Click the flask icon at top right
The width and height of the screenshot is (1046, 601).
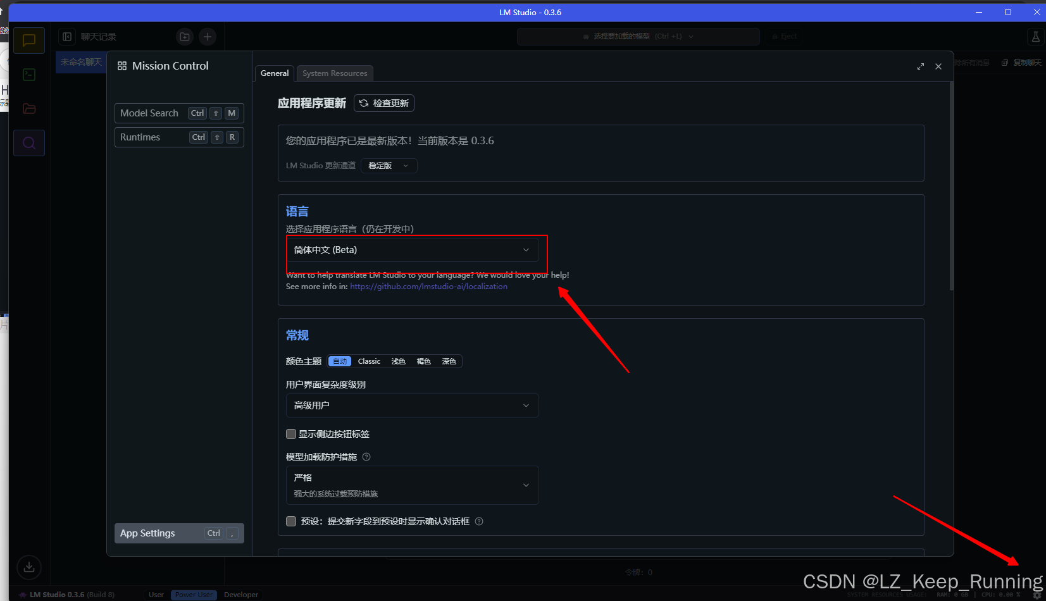click(x=1036, y=37)
